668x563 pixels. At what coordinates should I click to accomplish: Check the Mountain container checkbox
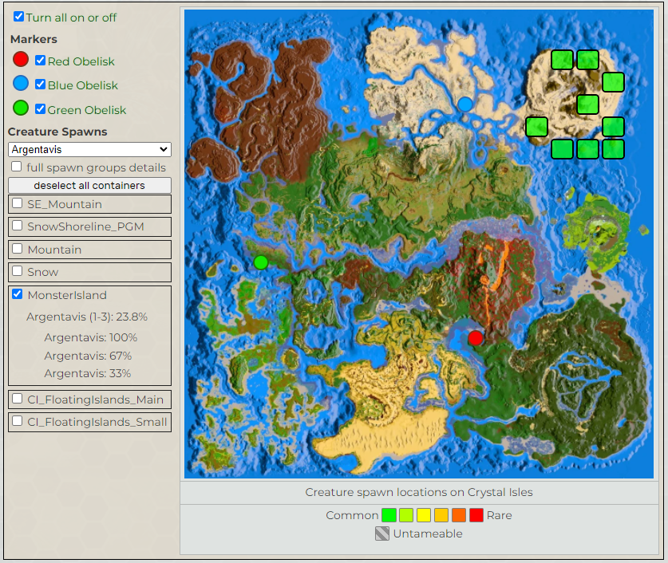[x=18, y=249]
